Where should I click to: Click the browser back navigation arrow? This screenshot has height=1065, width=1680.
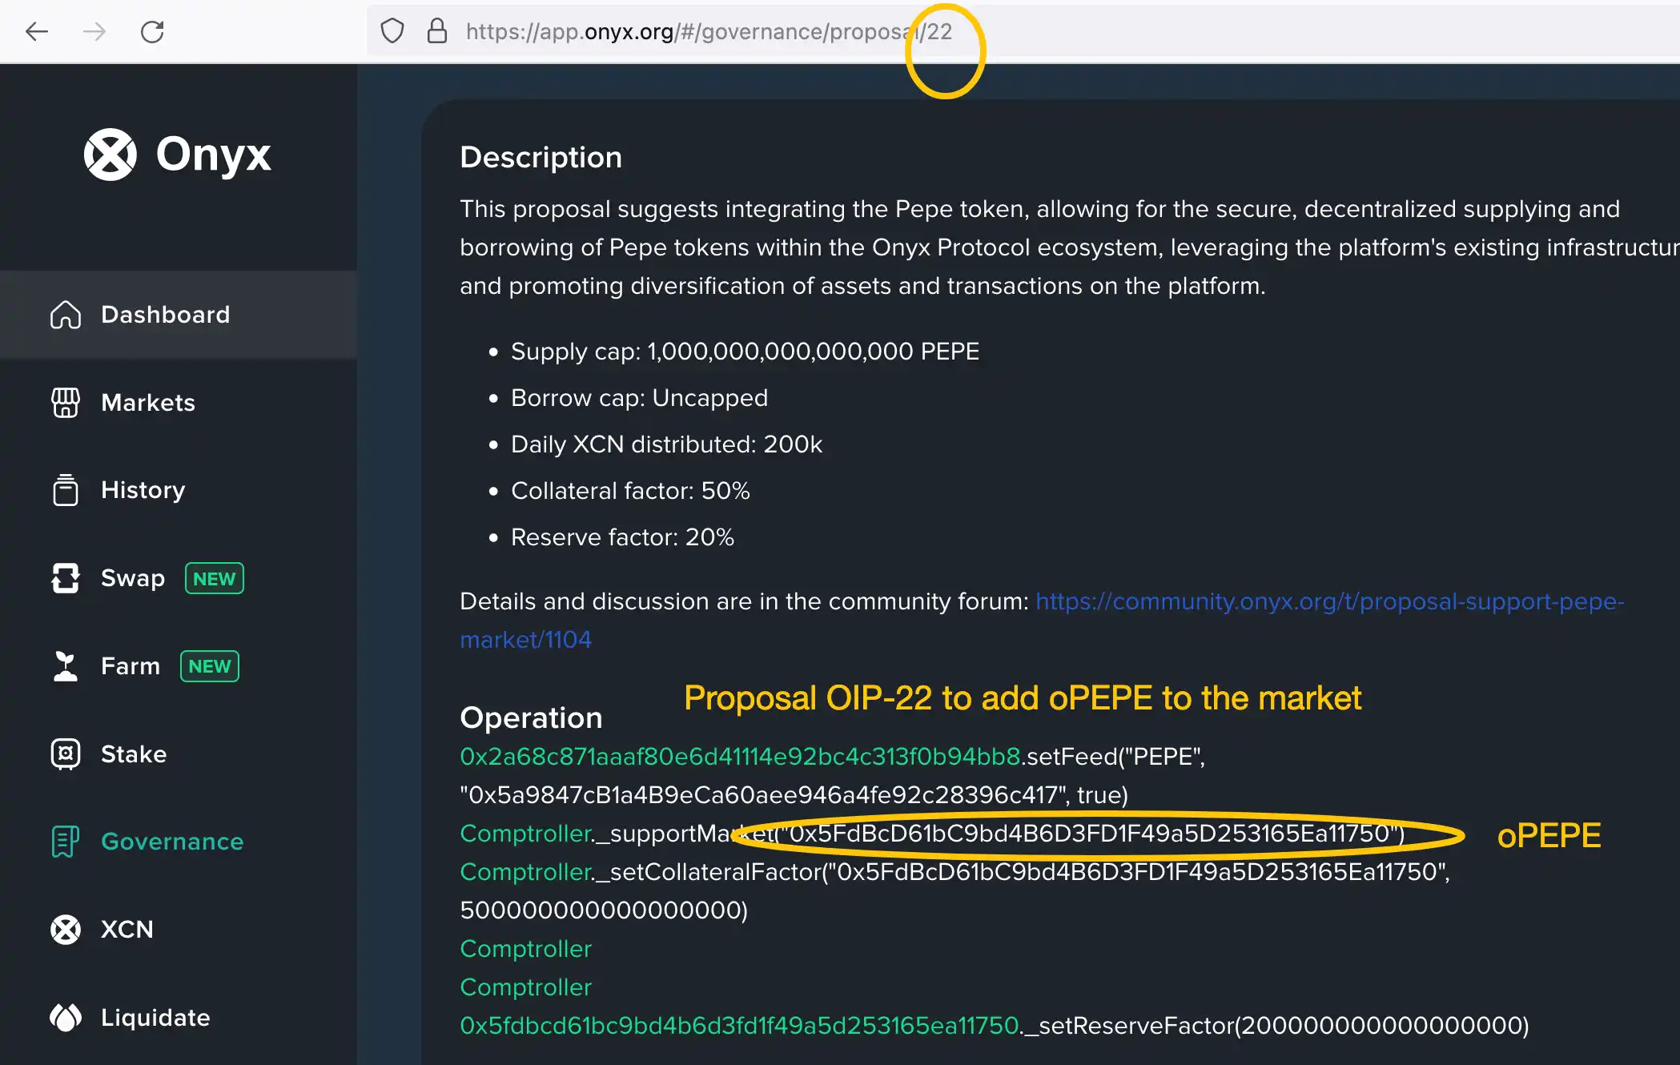click(35, 30)
